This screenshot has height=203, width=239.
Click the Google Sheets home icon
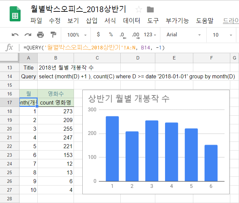click(15, 14)
